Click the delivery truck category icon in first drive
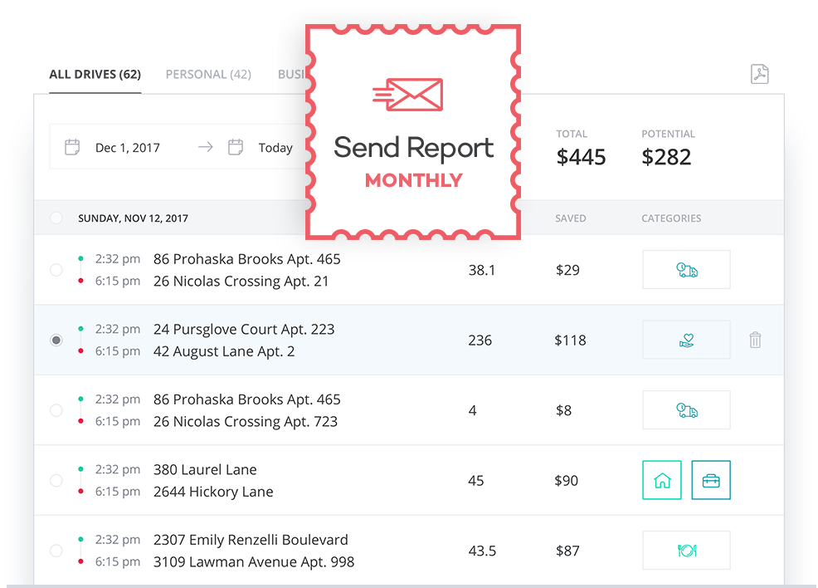The image size is (818, 588). click(687, 270)
